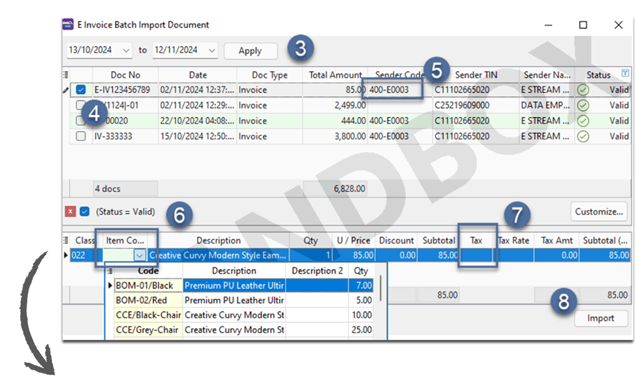The height and width of the screenshot is (388, 636).
Task: Click the lookup list's column chooser icon
Action: click(110, 270)
